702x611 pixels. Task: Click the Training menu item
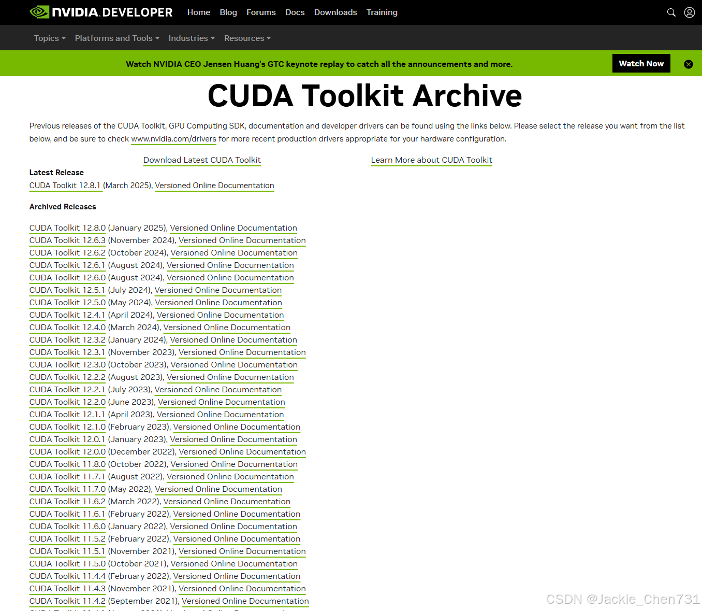pyautogui.click(x=382, y=12)
